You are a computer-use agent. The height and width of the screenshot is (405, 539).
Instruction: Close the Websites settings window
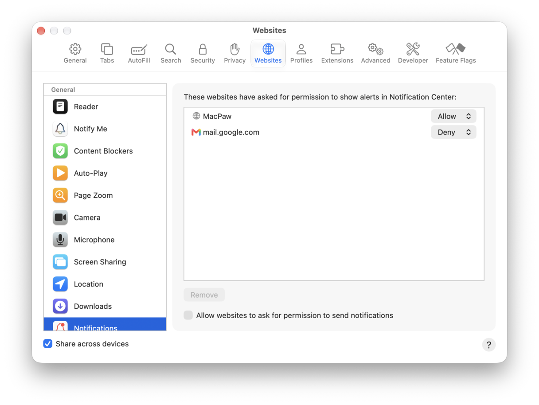pyautogui.click(x=41, y=31)
